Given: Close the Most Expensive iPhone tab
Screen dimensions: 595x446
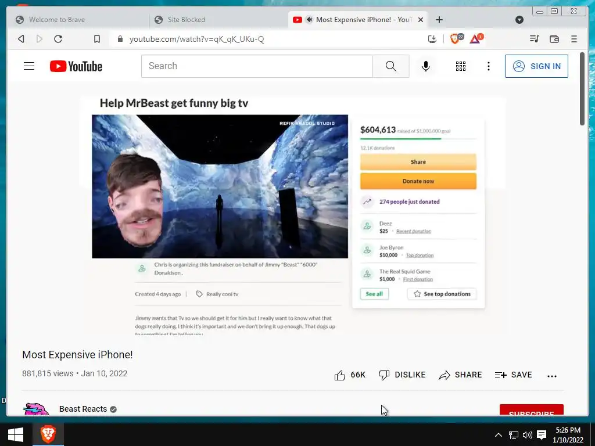Looking at the screenshot, I should point(421,20).
